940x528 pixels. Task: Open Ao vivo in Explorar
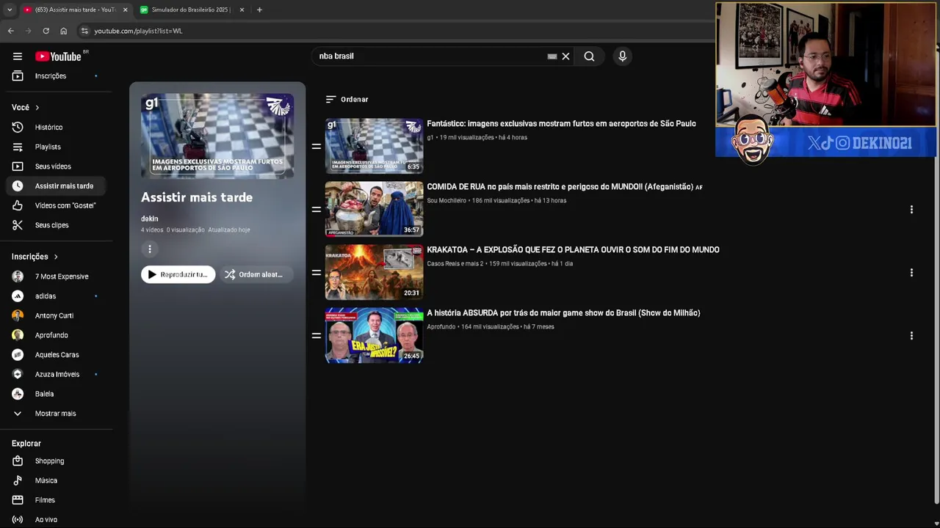click(x=57, y=520)
